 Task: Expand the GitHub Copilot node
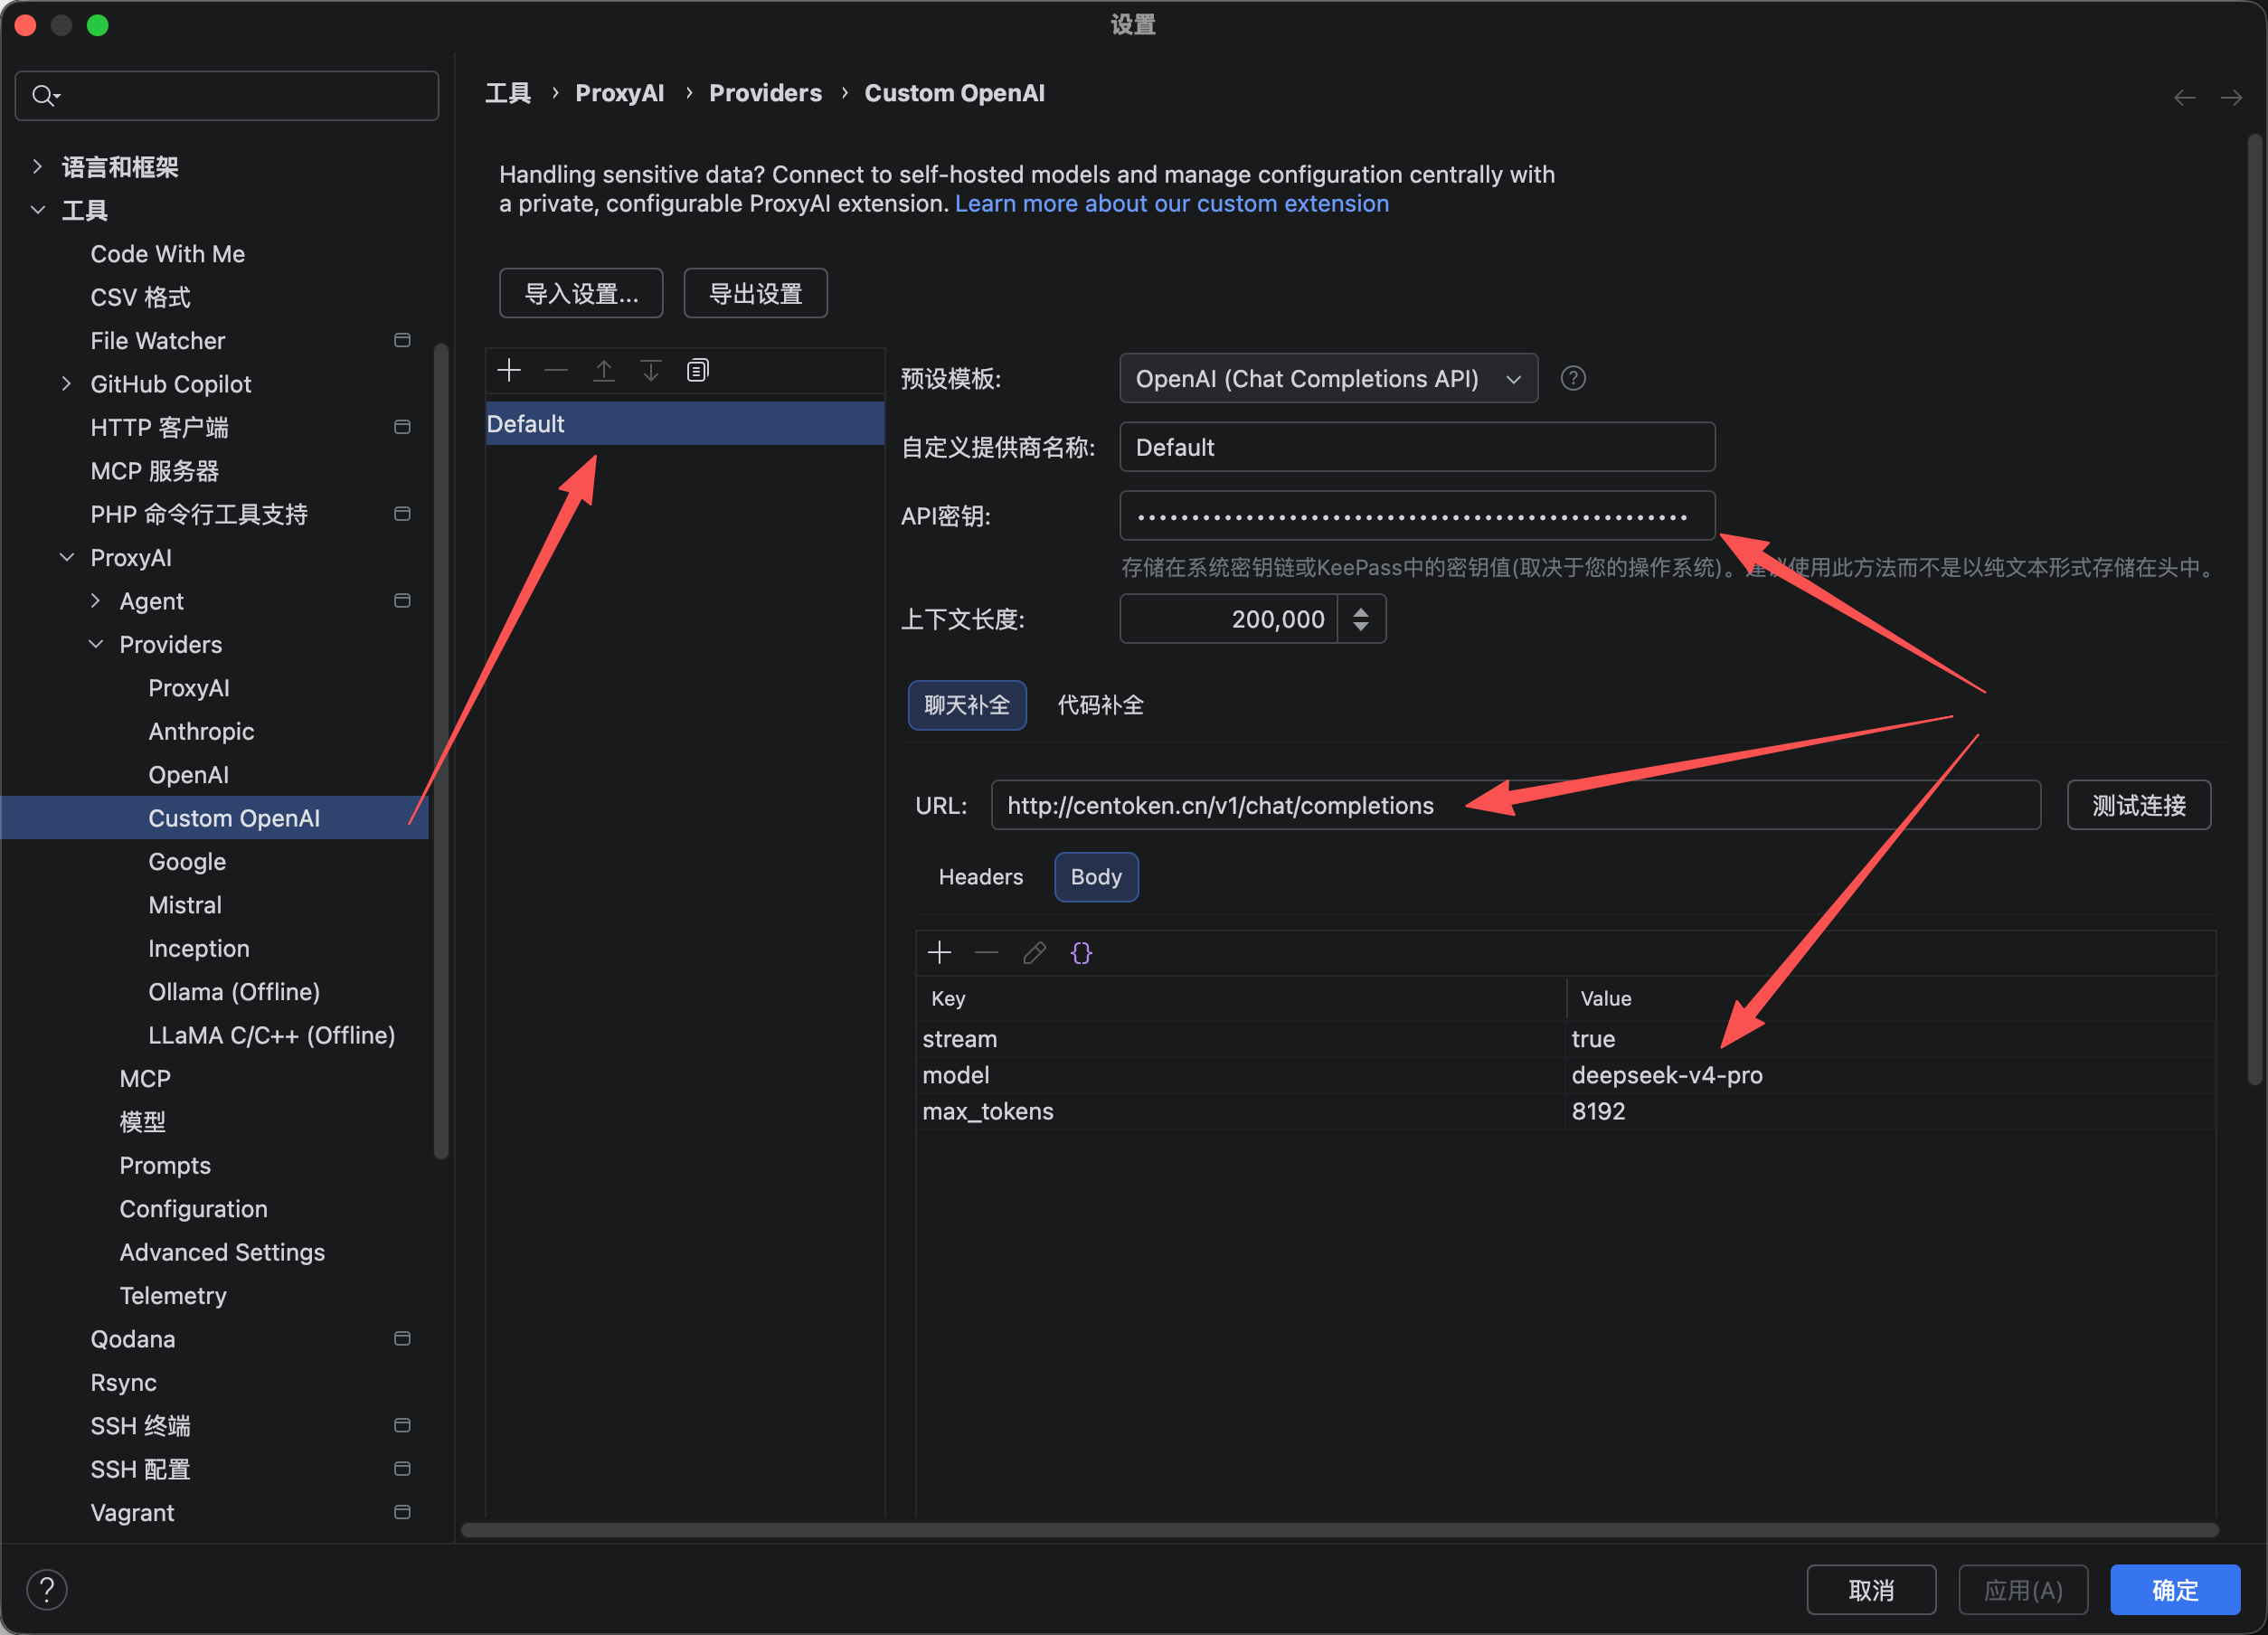[x=66, y=384]
